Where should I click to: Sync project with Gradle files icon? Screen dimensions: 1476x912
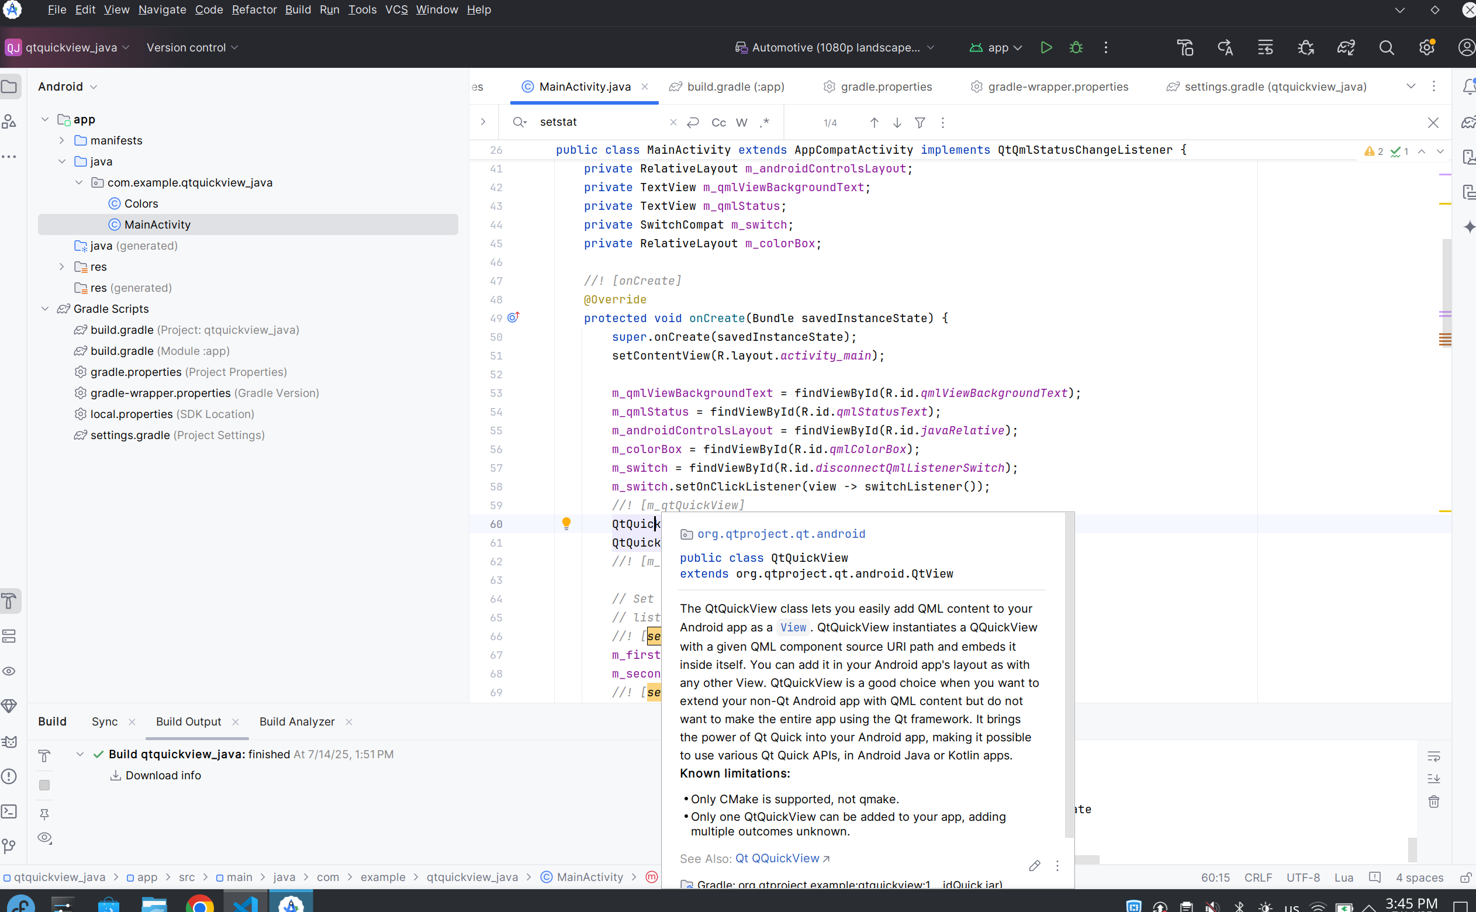[x=1346, y=48]
